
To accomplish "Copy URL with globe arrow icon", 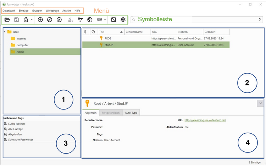I will click(x=90, y=20).
